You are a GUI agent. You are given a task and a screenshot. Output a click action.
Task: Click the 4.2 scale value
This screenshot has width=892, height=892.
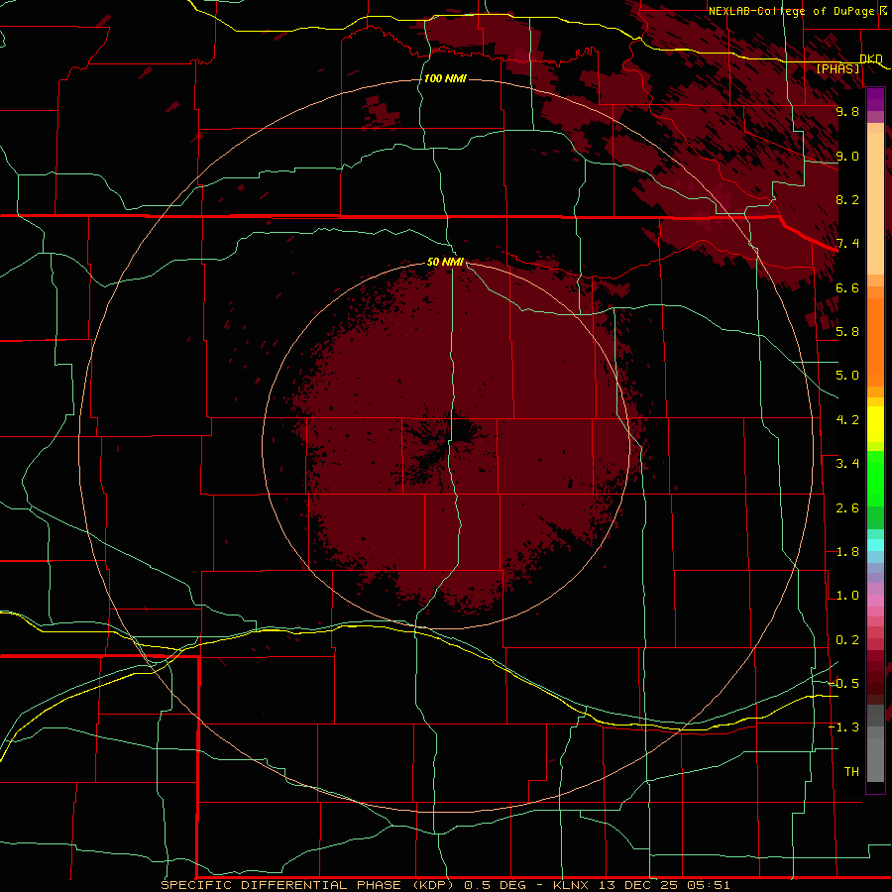point(847,420)
